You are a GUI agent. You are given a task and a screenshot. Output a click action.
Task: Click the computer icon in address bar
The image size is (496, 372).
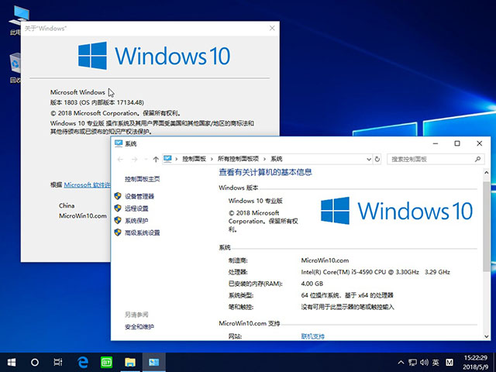tap(167, 159)
